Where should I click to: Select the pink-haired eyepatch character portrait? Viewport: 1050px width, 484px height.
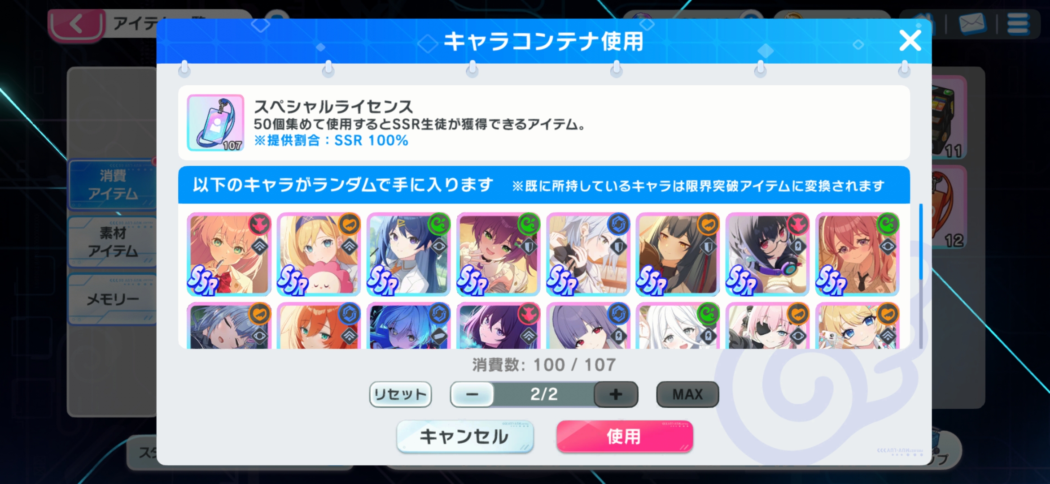click(x=768, y=326)
